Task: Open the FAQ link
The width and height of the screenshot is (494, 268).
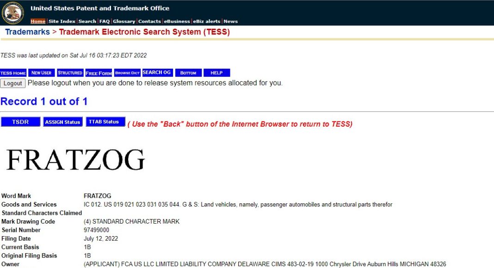Action: (105, 21)
